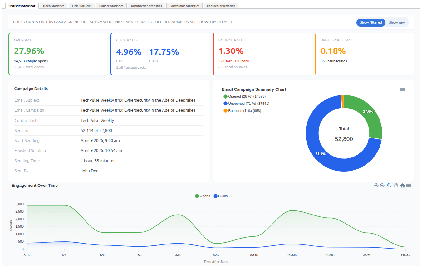Viewport: 422px width, 266px height.
Task: Click the '2,587 unique clicks' text
Action: click(x=131, y=67)
